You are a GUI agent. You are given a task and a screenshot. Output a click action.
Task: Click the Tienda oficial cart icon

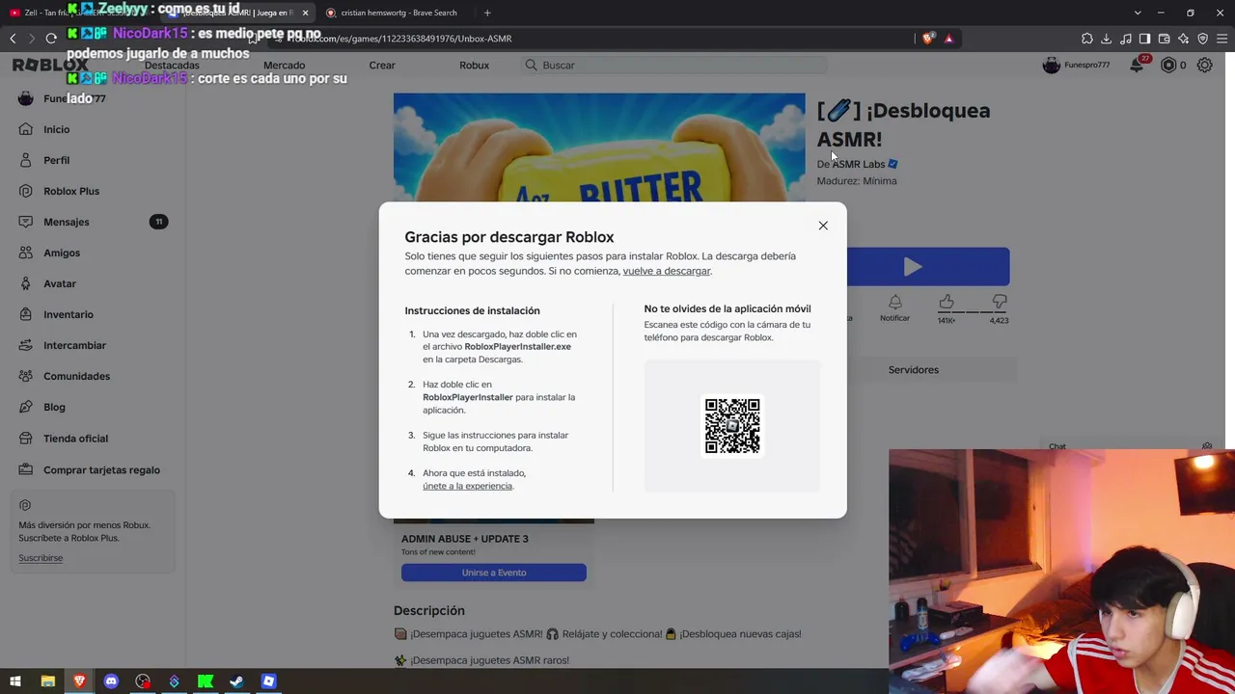click(25, 439)
